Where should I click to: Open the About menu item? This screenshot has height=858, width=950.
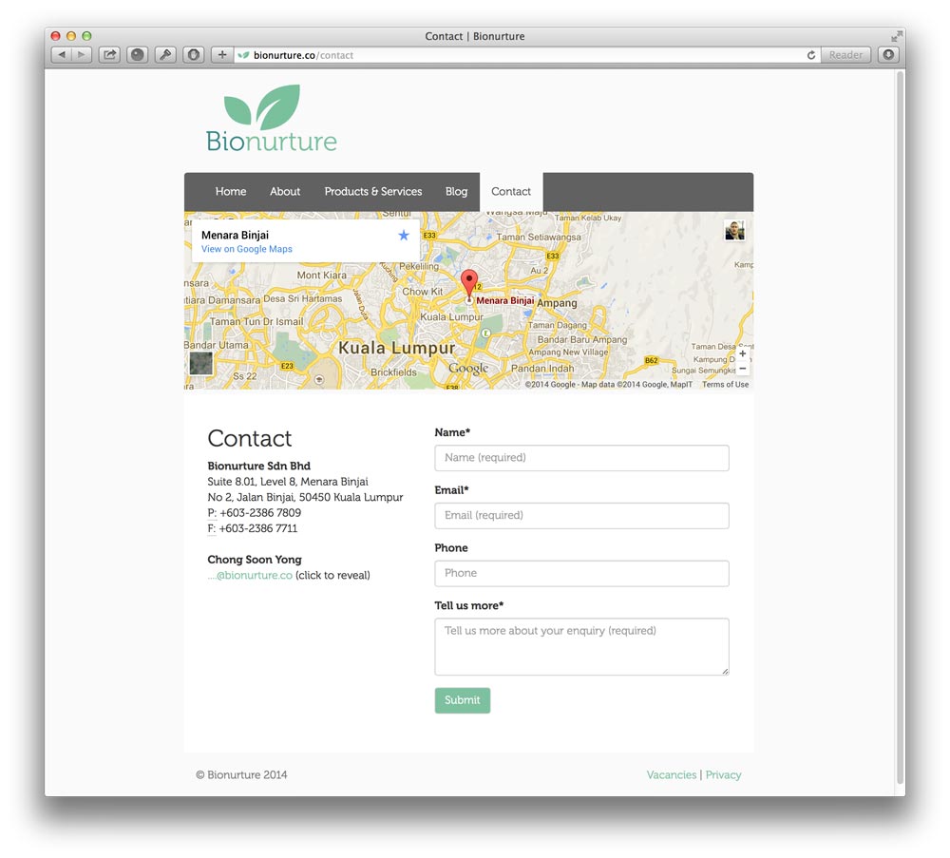pyautogui.click(x=285, y=192)
